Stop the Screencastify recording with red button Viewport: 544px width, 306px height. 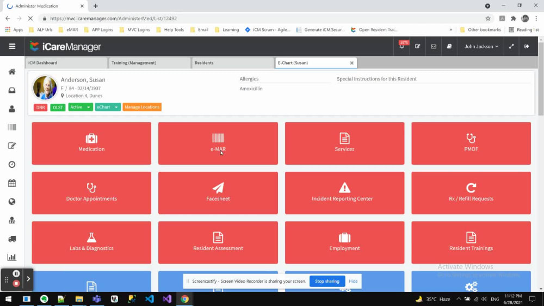[x=16, y=284]
